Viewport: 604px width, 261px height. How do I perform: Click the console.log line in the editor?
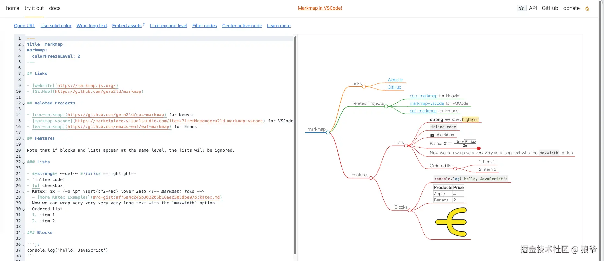pyautogui.click(x=67, y=250)
